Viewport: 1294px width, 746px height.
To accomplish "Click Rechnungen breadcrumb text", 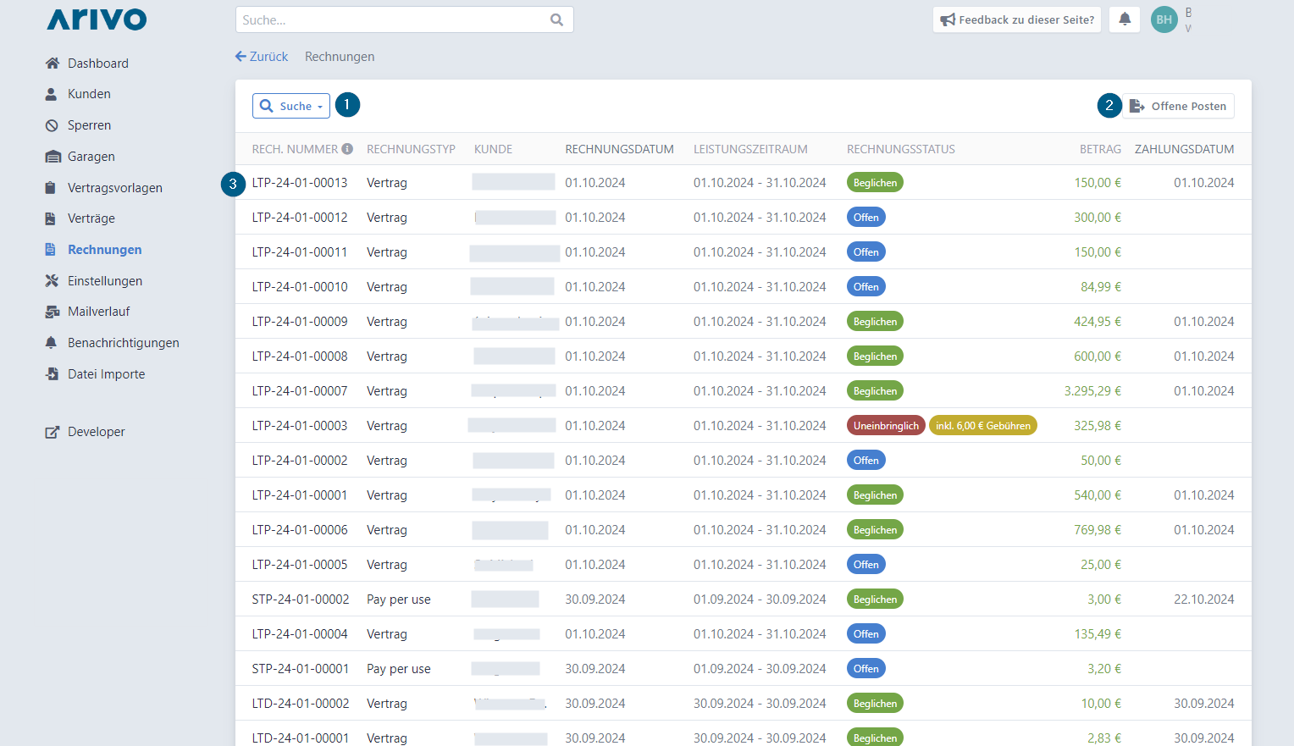I will (x=340, y=57).
